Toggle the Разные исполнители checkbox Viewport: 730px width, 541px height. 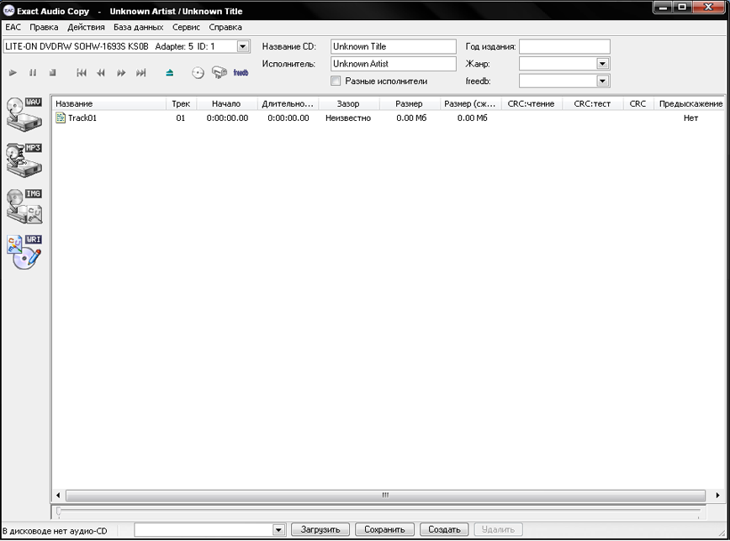[x=336, y=81]
